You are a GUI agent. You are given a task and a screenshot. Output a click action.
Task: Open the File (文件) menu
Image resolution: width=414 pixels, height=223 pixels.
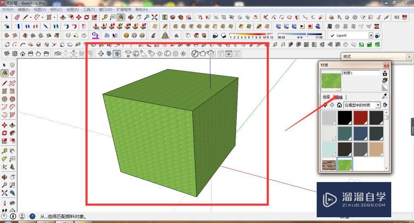click(8, 10)
